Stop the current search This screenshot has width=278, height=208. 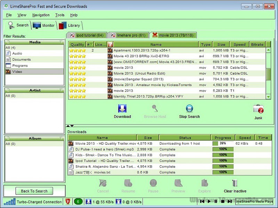click(189, 111)
